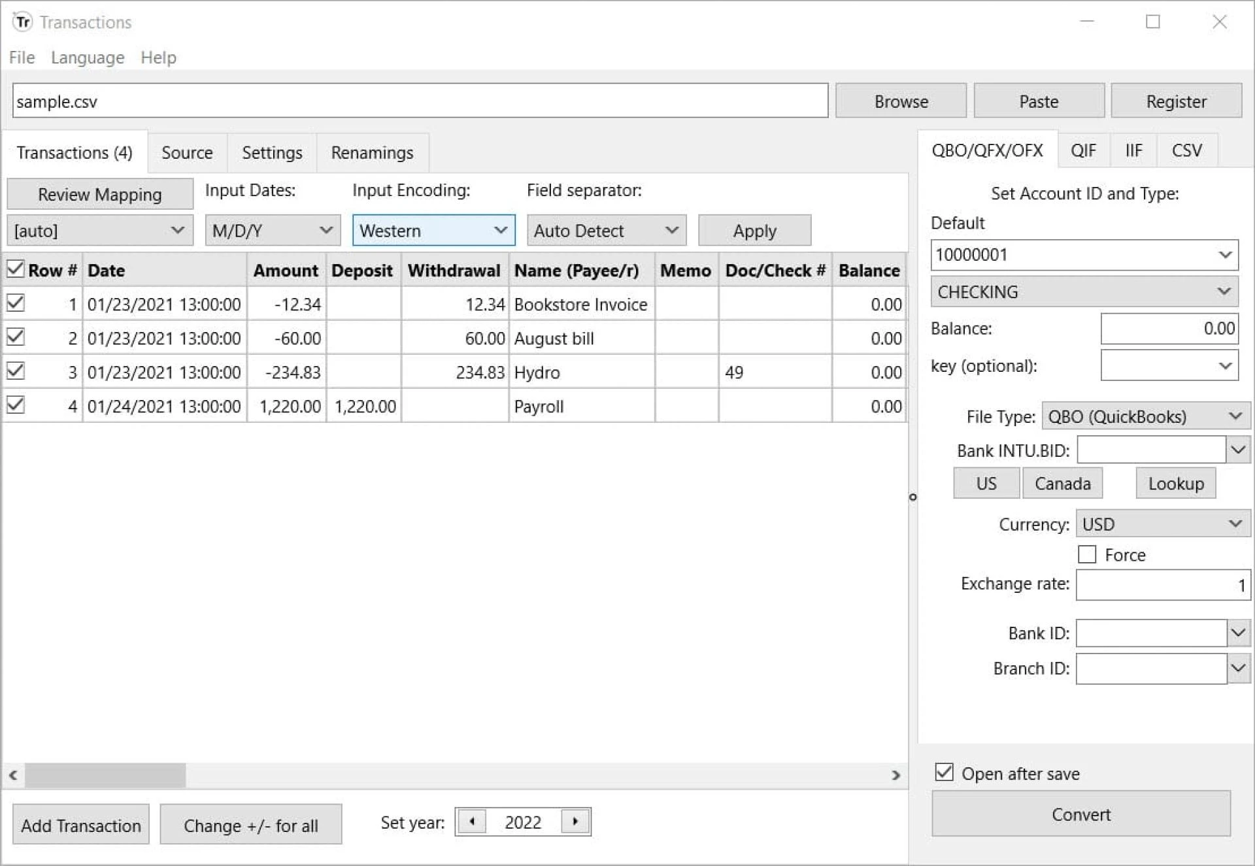Open the Language menu

(87, 58)
